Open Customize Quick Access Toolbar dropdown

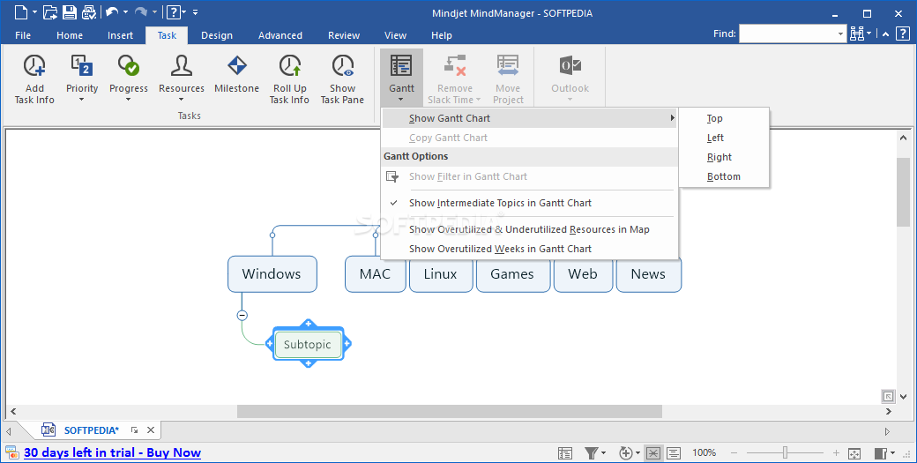pyautogui.click(x=196, y=11)
